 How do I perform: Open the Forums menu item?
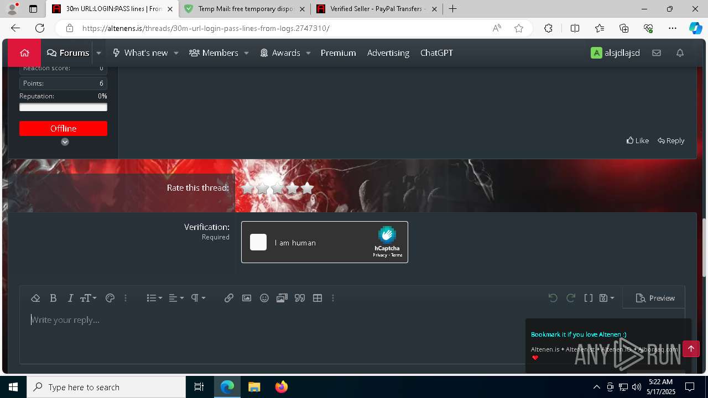pyautogui.click(x=68, y=53)
